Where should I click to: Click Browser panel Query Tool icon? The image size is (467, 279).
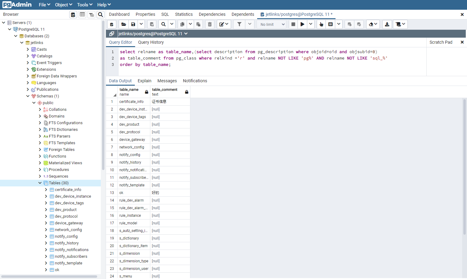(x=73, y=15)
